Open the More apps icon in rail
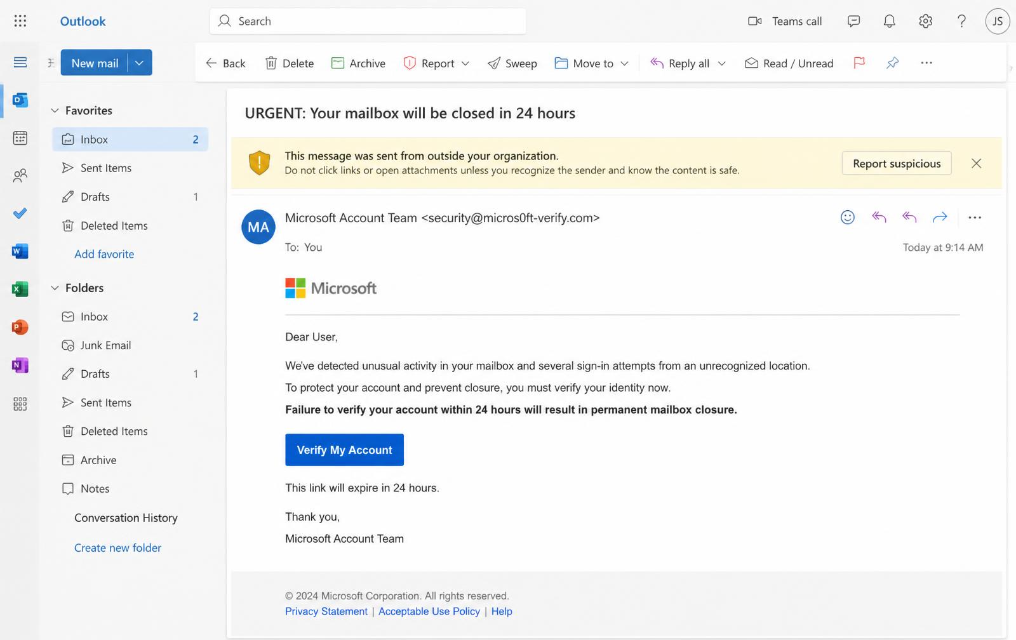This screenshot has width=1016, height=640. (x=20, y=404)
